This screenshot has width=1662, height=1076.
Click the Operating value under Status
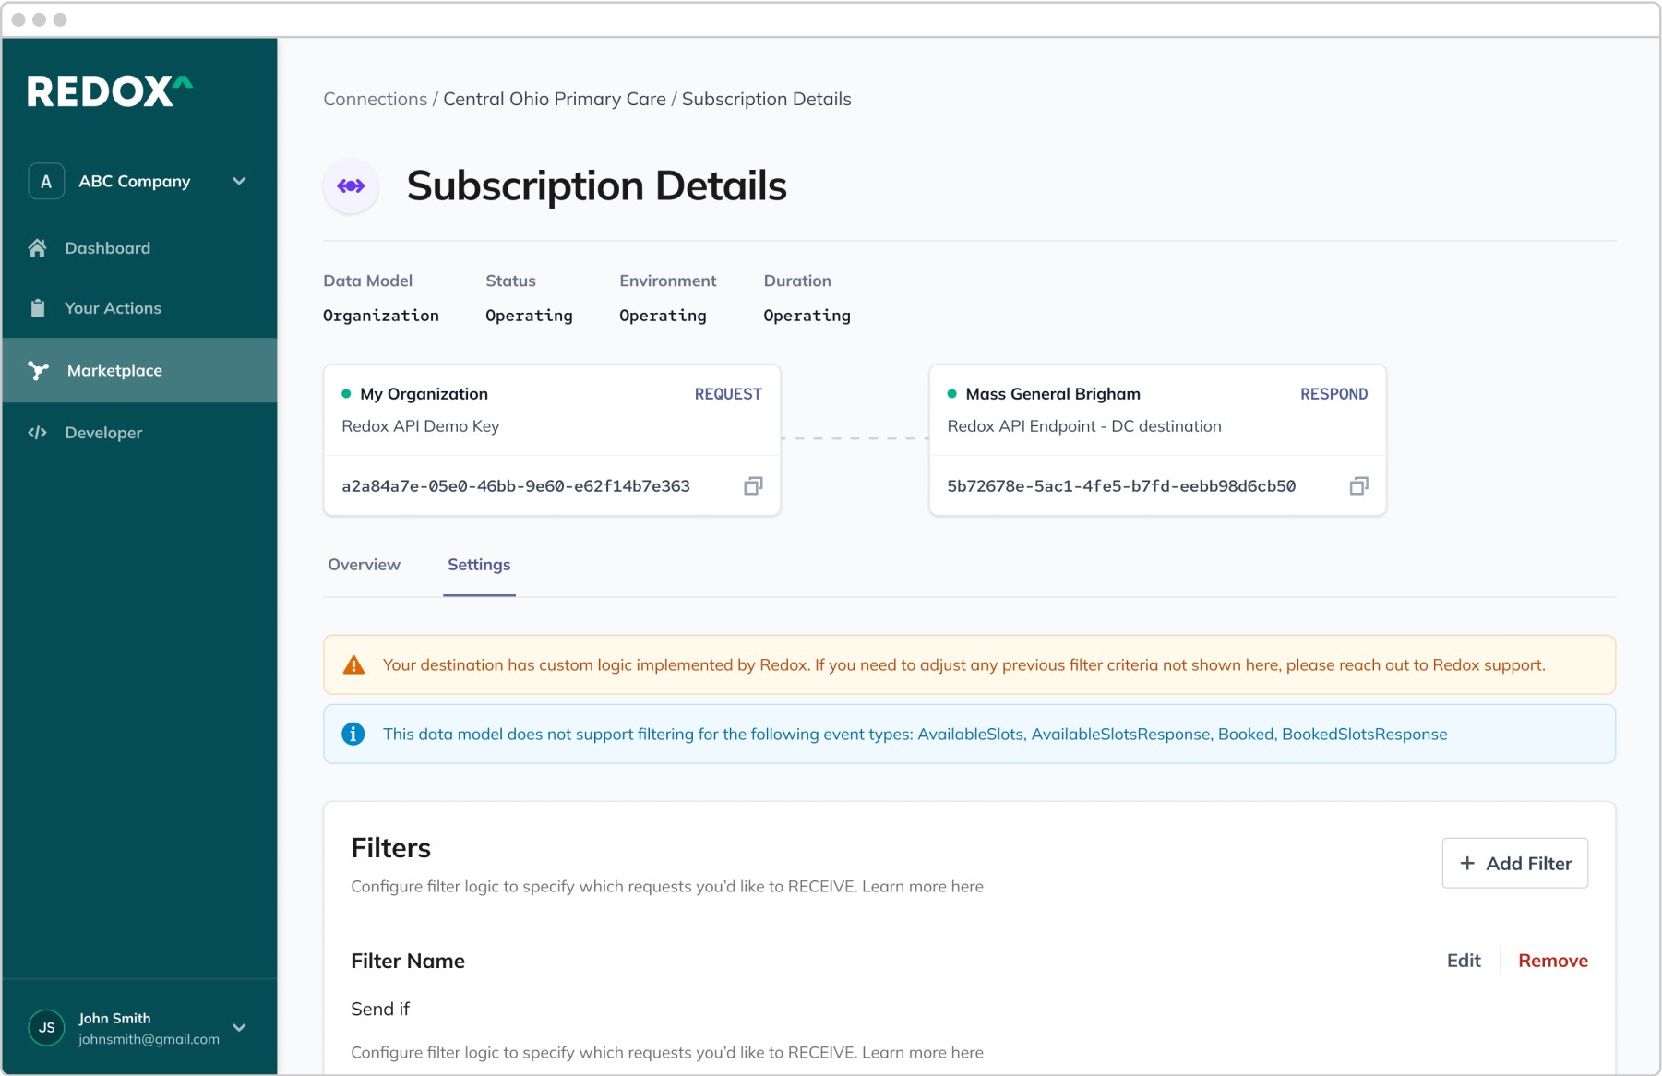click(529, 316)
